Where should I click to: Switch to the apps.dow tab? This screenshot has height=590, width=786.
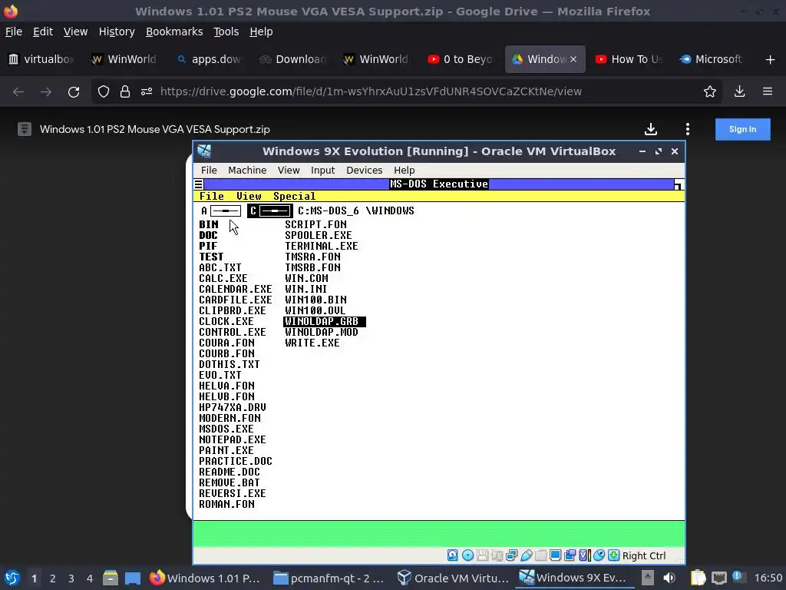tap(210, 59)
